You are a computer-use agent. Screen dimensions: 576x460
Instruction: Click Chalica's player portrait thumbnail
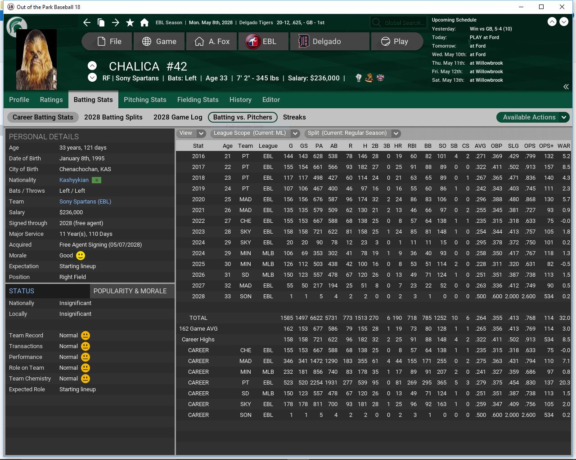tap(36, 60)
